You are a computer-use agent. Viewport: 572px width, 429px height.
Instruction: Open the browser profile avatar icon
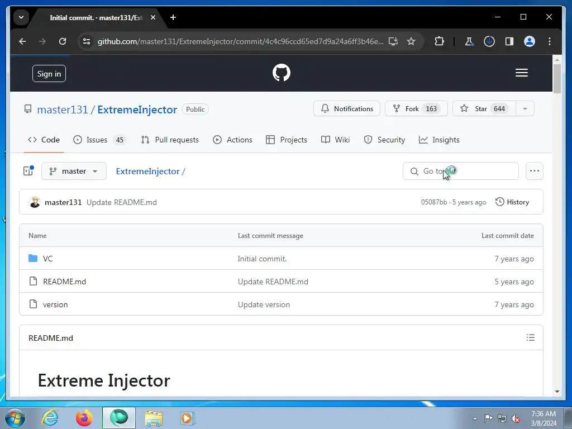coord(530,41)
